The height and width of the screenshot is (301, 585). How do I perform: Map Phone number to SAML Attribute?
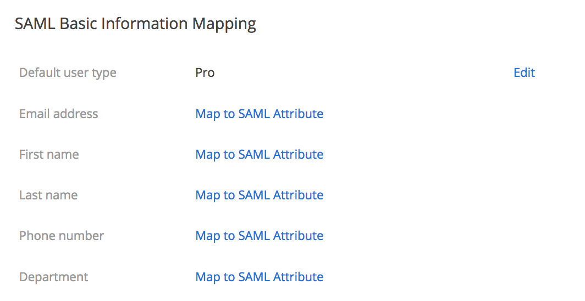point(259,236)
